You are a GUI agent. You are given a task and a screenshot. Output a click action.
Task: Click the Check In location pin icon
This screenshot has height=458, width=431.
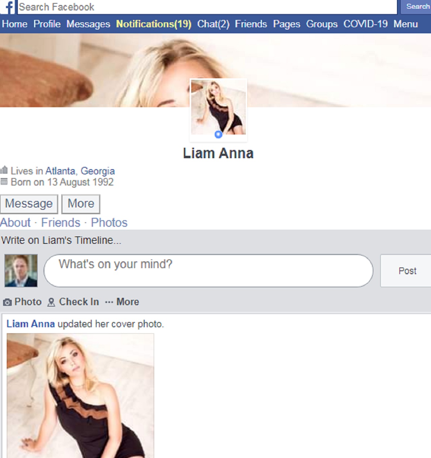point(51,302)
